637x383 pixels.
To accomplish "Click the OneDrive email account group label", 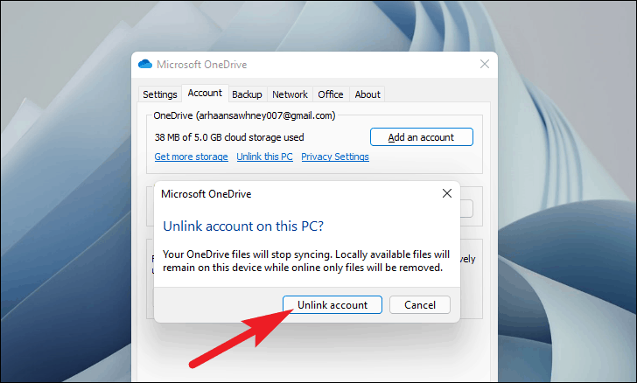I will (244, 115).
